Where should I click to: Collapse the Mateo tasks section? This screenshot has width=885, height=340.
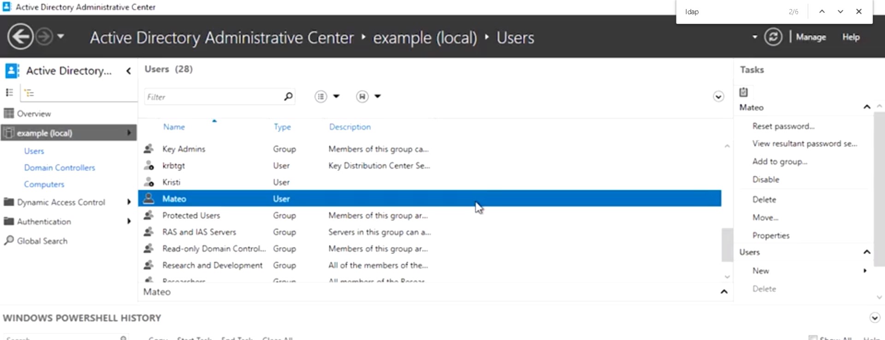(x=867, y=107)
